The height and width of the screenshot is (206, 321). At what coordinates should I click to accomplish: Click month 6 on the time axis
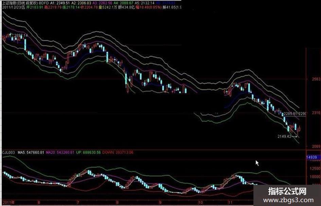tap(39, 202)
